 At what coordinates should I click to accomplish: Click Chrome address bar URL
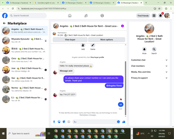coord(43,9)
